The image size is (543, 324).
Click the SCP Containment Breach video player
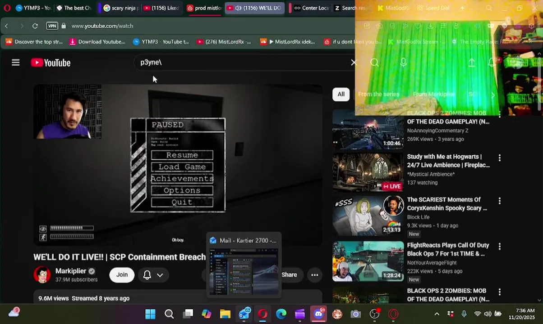point(178,165)
